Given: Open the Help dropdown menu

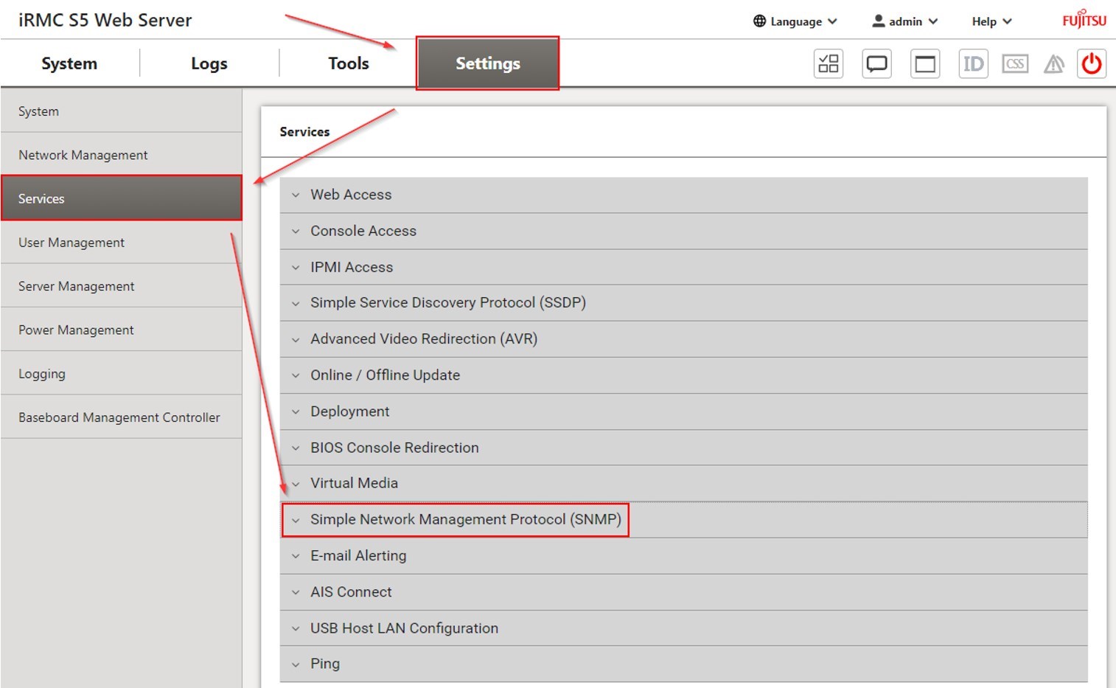Looking at the screenshot, I should 991,21.
